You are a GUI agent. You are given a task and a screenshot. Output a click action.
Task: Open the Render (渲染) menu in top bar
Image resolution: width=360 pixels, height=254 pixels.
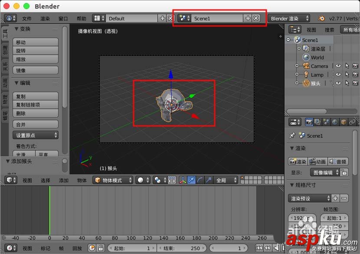(x=45, y=19)
